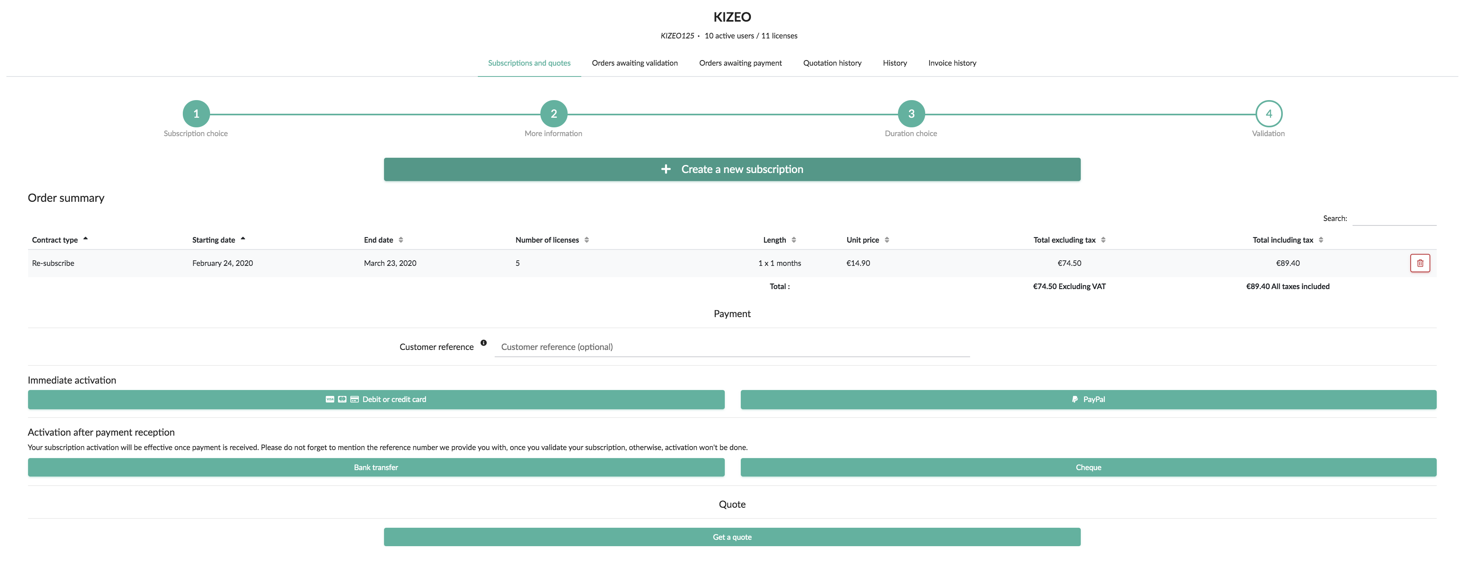Click Create a new subscription button

[732, 169]
